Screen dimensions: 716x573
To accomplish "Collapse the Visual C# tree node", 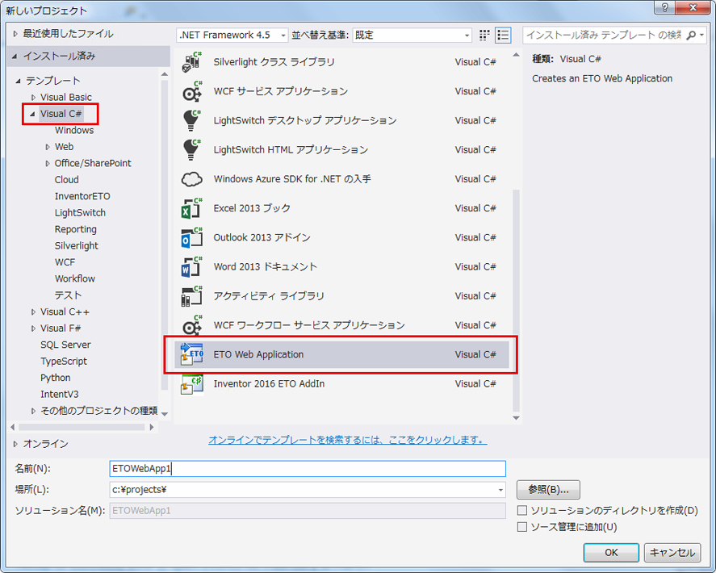I will (x=32, y=114).
